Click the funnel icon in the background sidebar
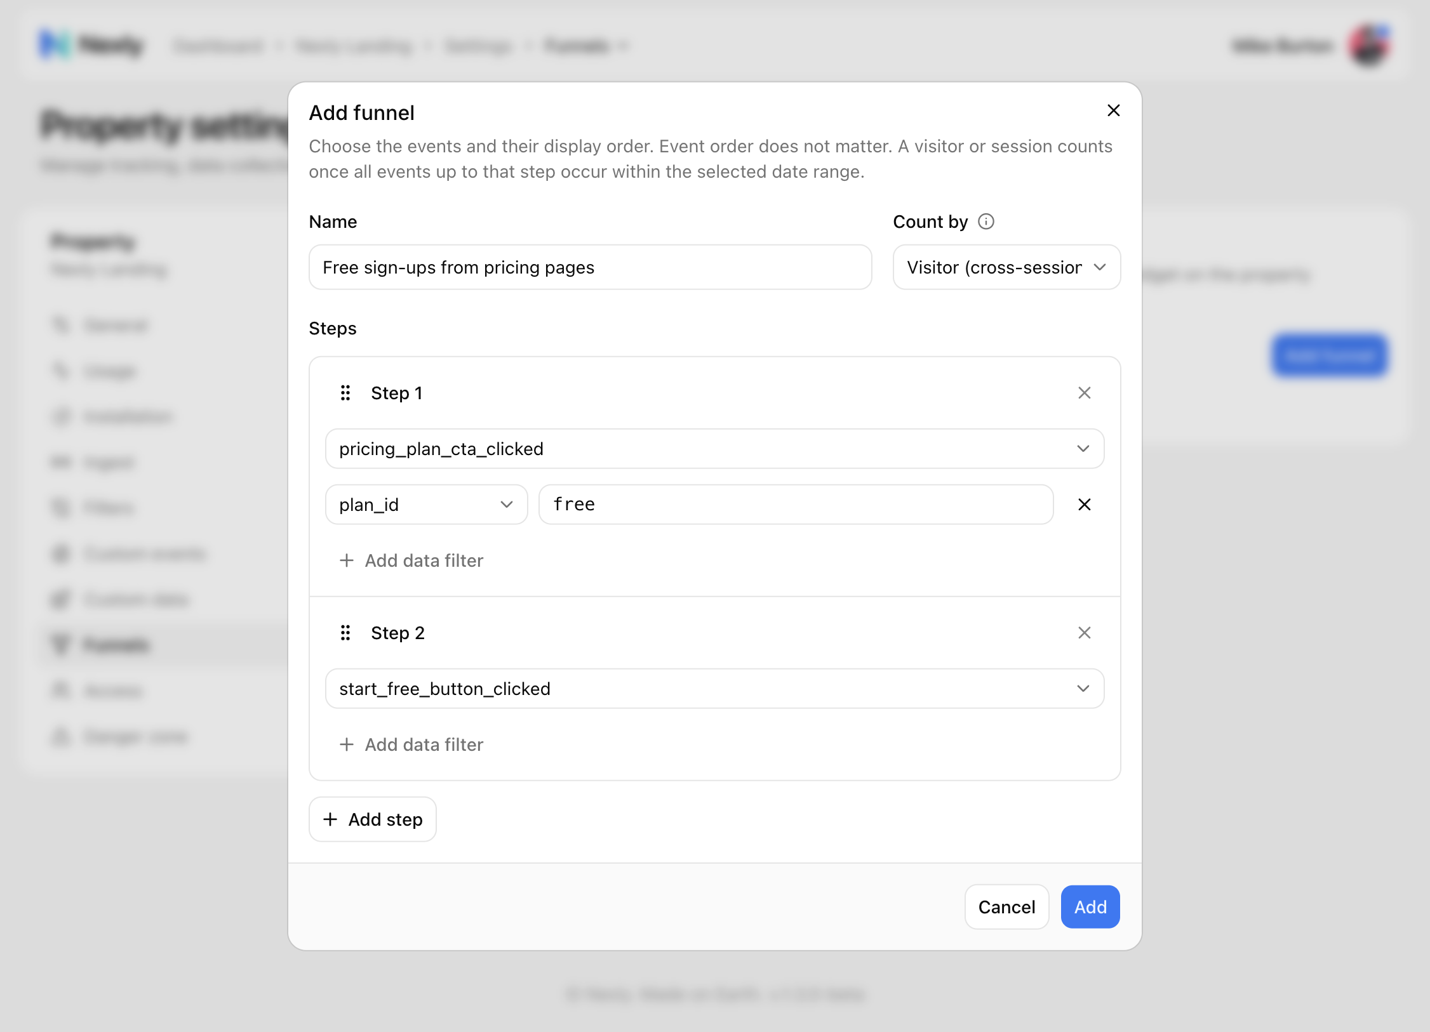The height and width of the screenshot is (1032, 1430). click(x=60, y=644)
